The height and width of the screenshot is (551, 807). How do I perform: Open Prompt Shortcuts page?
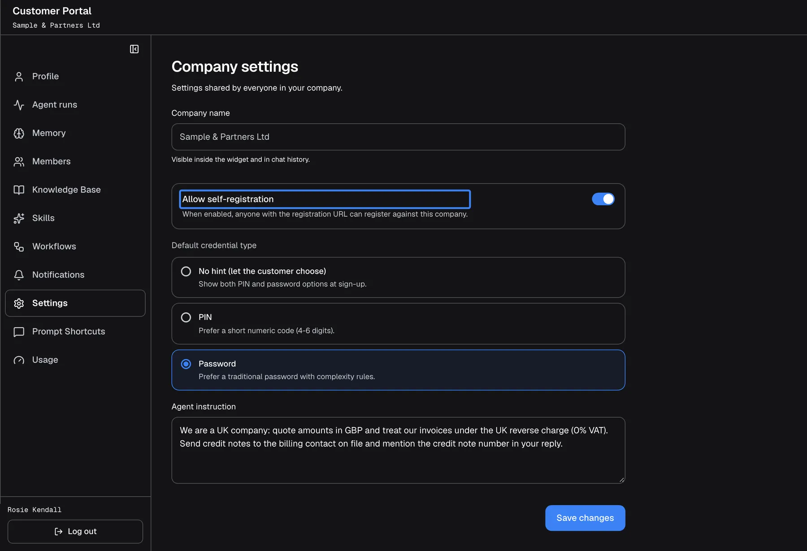pyautogui.click(x=75, y=331)
